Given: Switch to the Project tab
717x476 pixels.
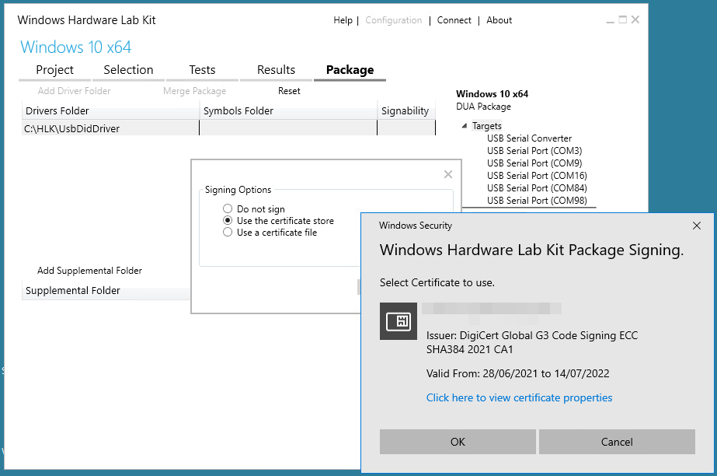Looking at the screenshot, I should [x=54, y=69].
